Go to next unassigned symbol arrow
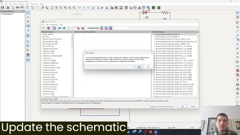The width and height of the screenshot is (240, 135). click(x=64, y=28)
